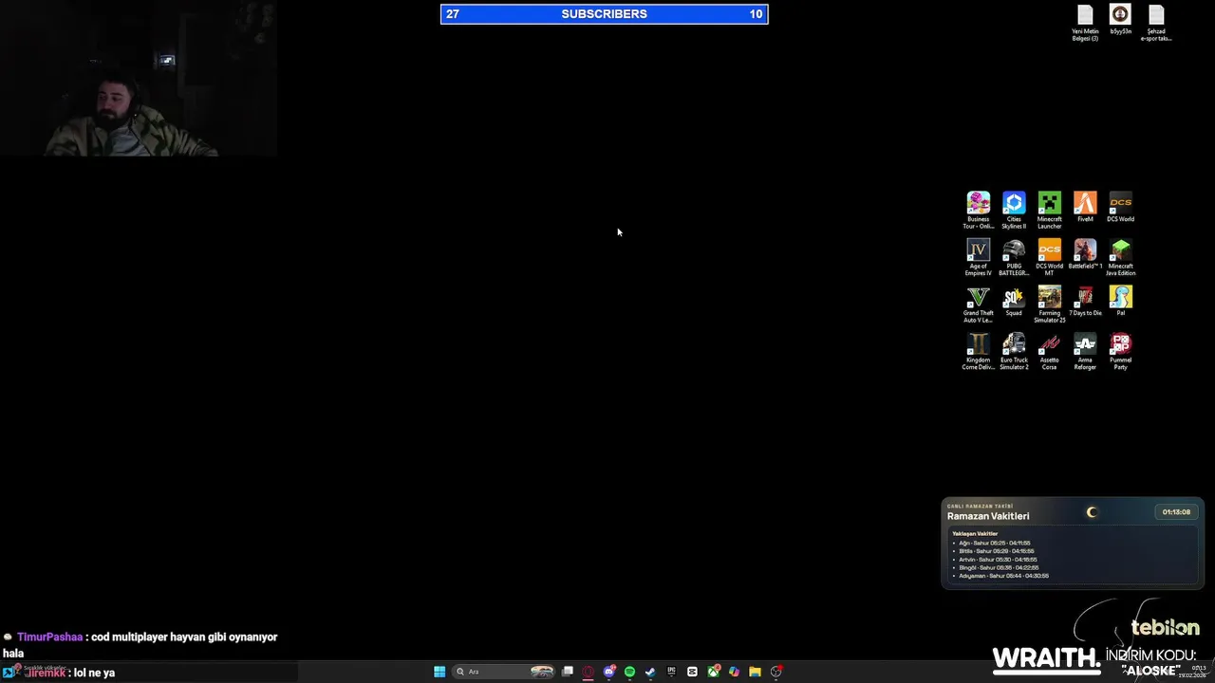This screenshot has height=683, width=1215.
Task: Select Grand Theft Auto V shortcut
Action: [x=978, y=305]
